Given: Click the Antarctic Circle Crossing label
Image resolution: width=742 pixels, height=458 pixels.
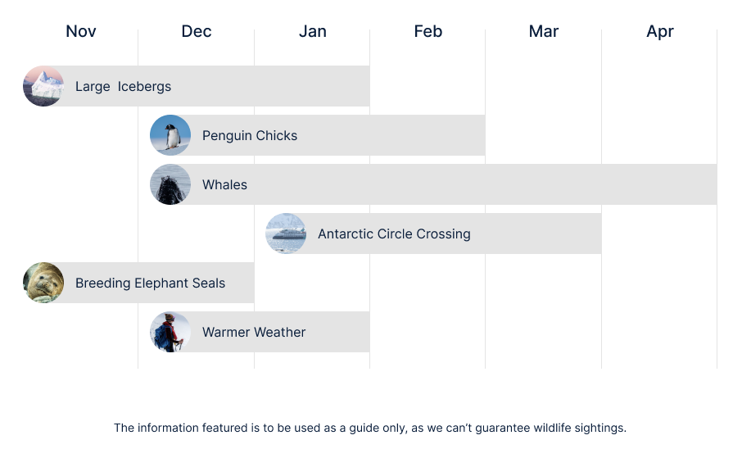Looking at the screenshot, I should pyautogui.click(x=394, y=234).
